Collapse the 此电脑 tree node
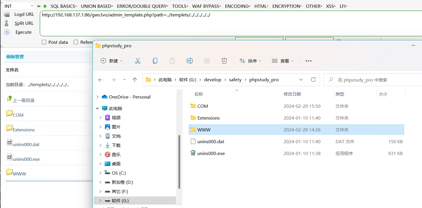 97,108
